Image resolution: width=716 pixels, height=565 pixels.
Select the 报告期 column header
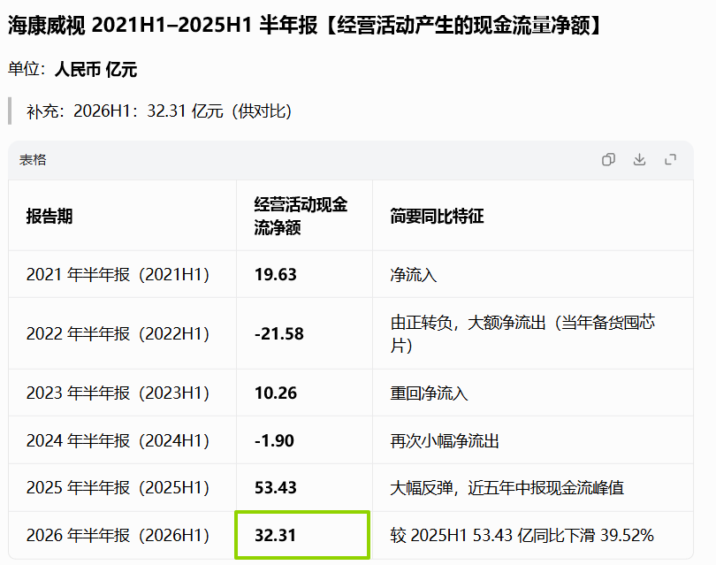point(50,216)
